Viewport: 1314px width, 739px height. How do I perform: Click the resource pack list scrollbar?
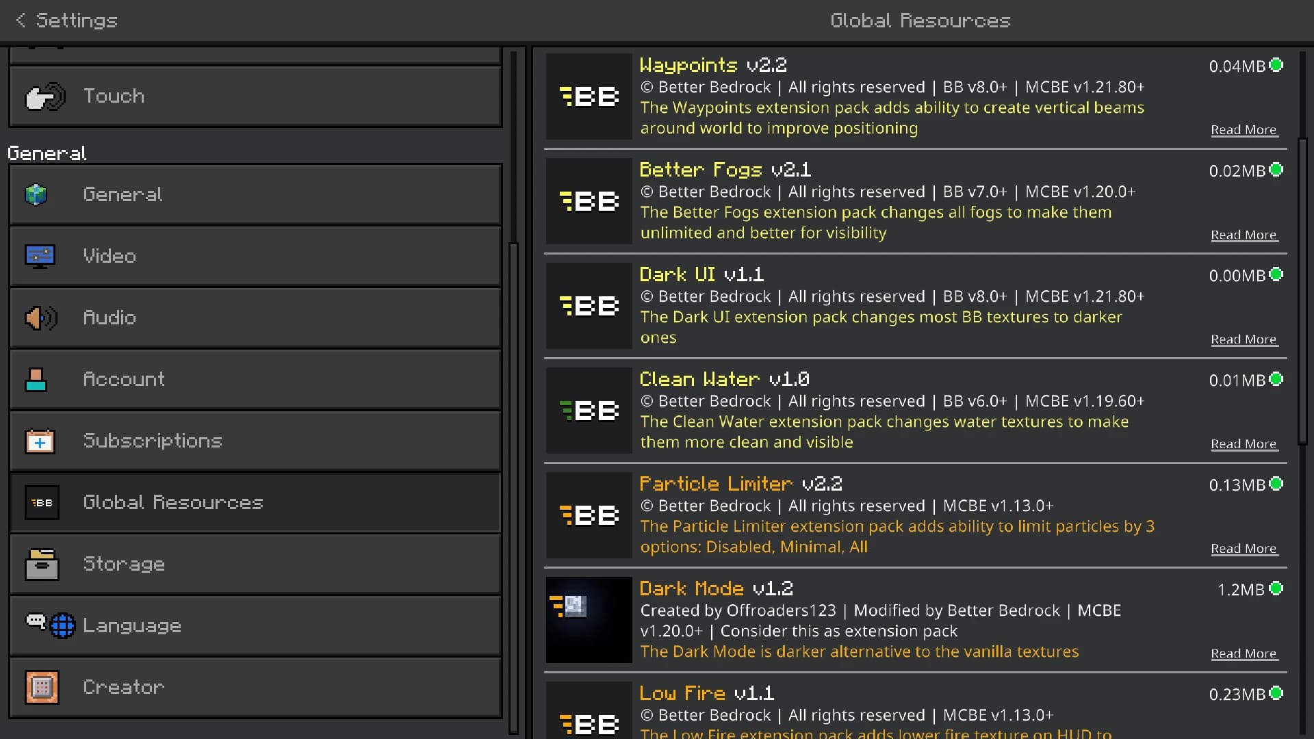[x=1303, y=291]
